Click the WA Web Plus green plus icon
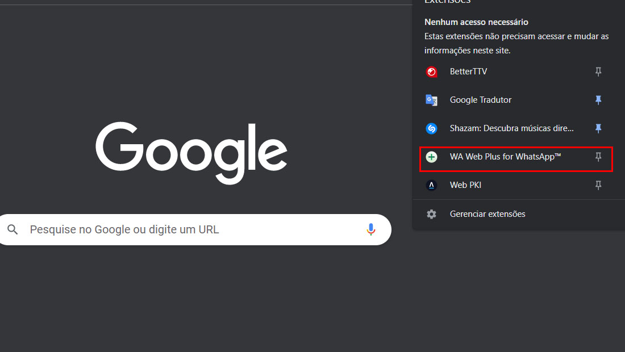 (431, 157)
